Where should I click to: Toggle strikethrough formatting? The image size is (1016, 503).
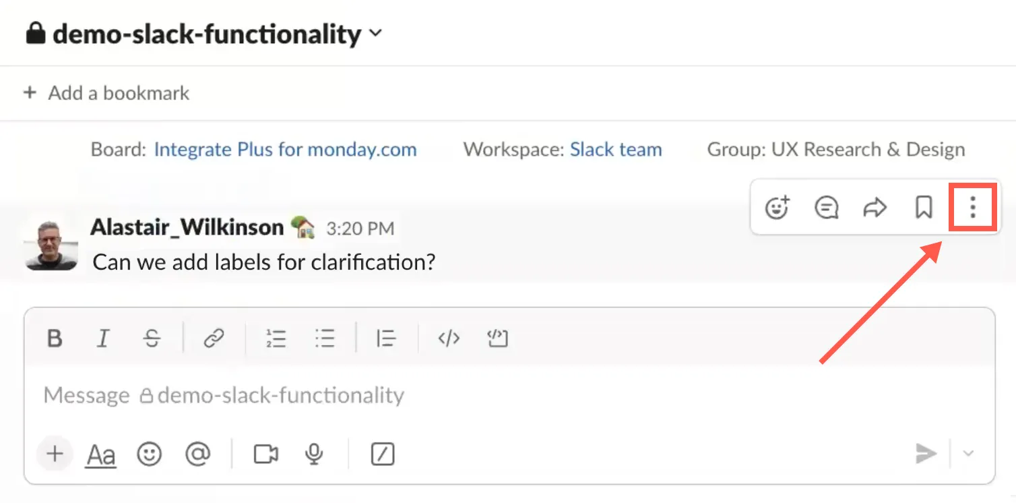[152, 338]
